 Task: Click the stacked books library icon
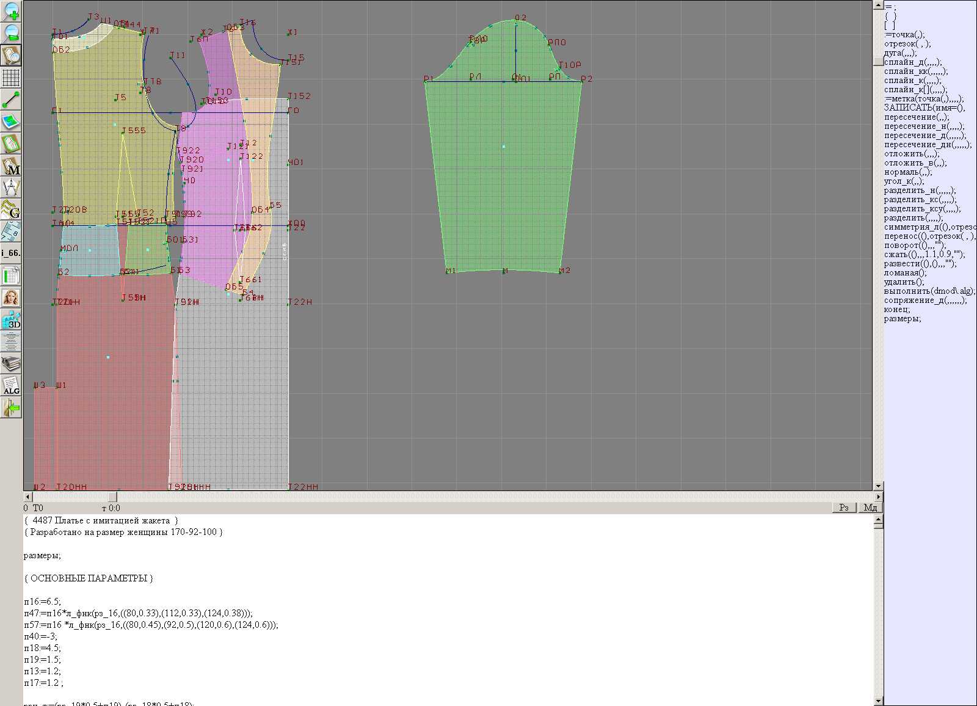pyautogui.click(x=11, y=364)
